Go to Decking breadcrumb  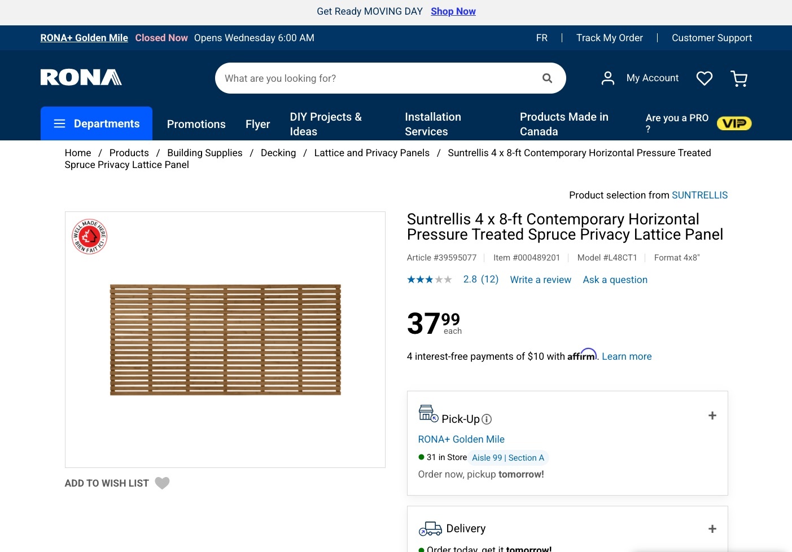278,153
